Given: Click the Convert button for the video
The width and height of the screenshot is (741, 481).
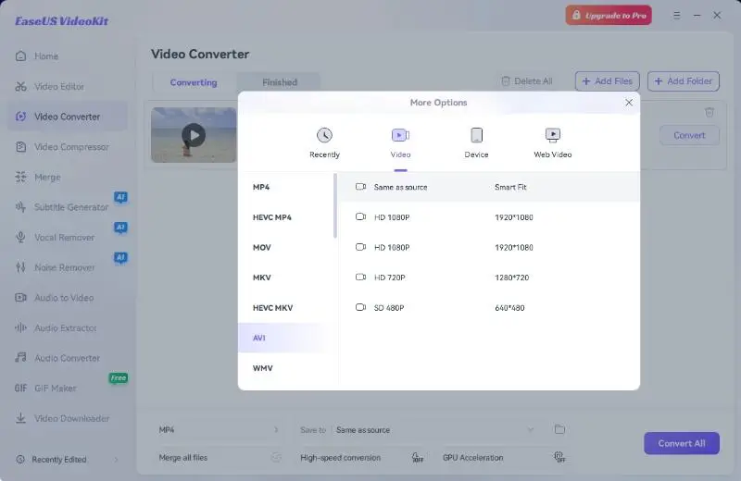Looking at the screenshot, I should [689, 135].
